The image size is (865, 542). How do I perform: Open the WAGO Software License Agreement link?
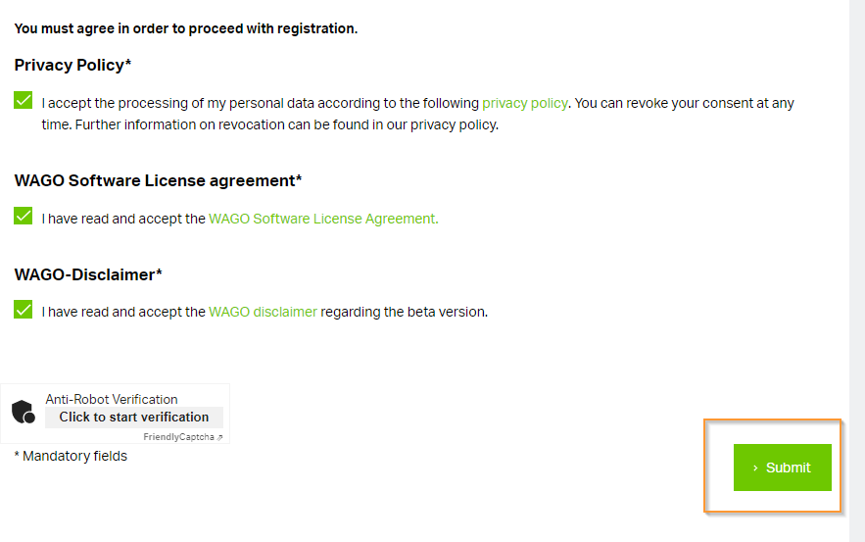[x=323, y=219]
